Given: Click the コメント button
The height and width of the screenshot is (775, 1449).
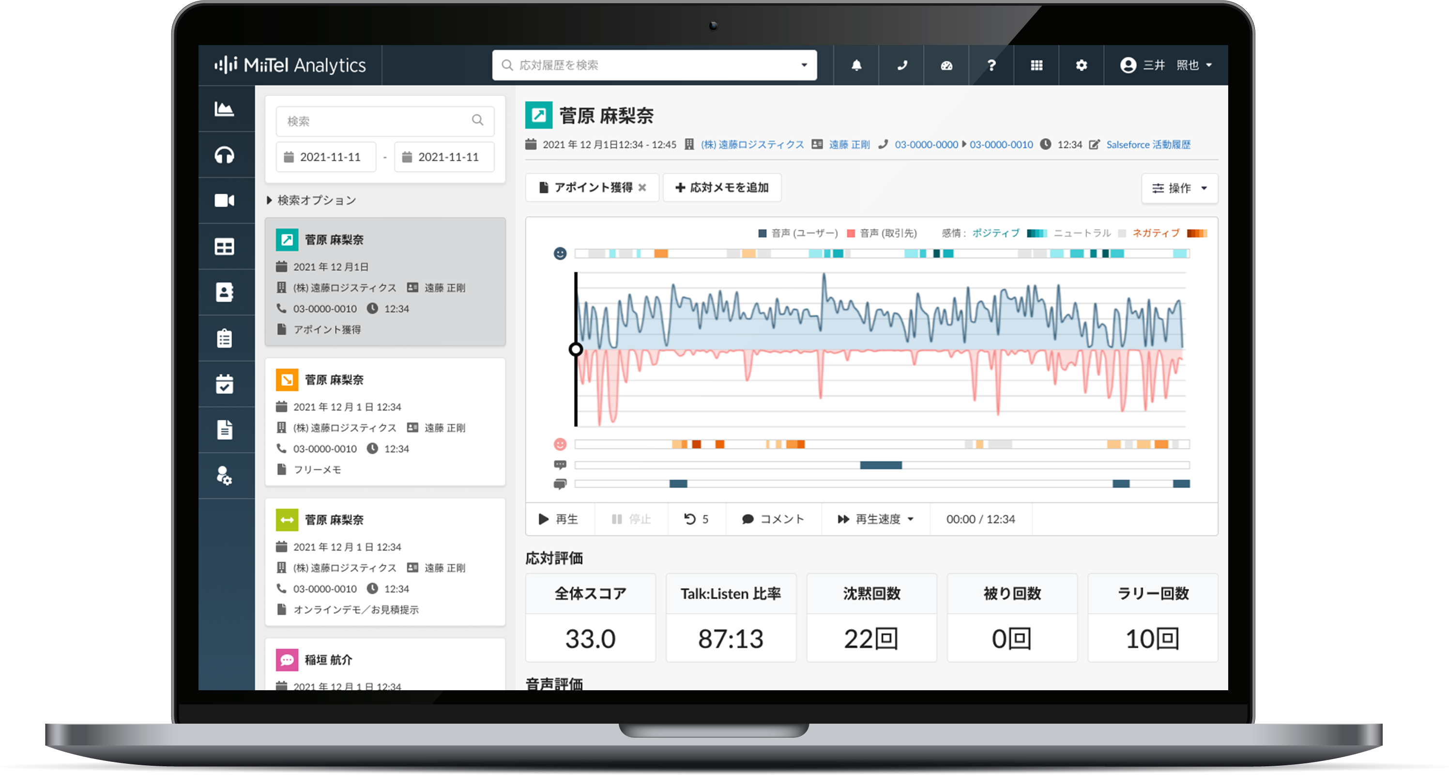Looking at the screenshot, I should pyautogui.click(x=774, y=519).
